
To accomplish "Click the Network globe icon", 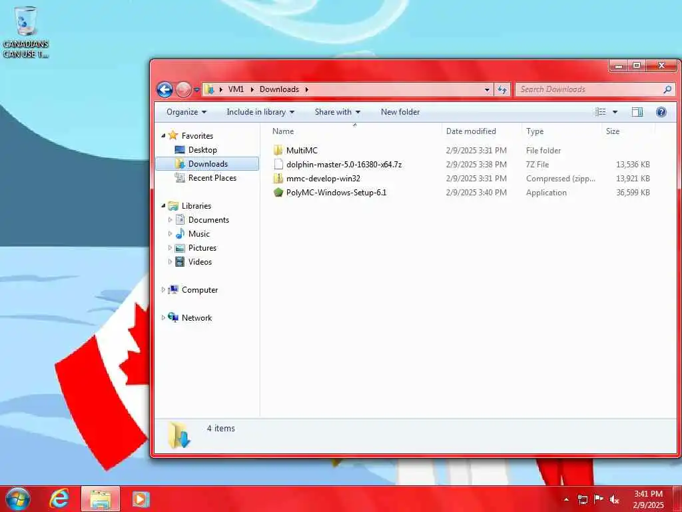I will [x=173, y=317].
